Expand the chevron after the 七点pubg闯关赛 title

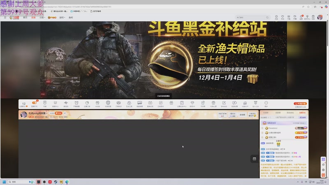click(46, 113)
